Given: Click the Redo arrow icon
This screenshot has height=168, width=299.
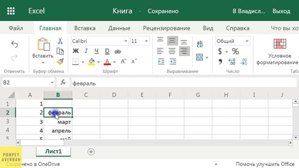Looking at the screenshot, I should click(14, 57).
